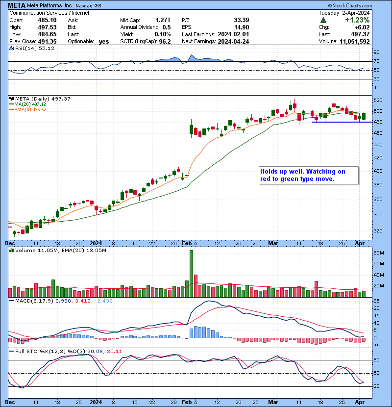Image resolution: width=392 pixels, height=407 pixels.
Task: Click the META (Daily) 497.37 legend label
Action: point(43,99)
